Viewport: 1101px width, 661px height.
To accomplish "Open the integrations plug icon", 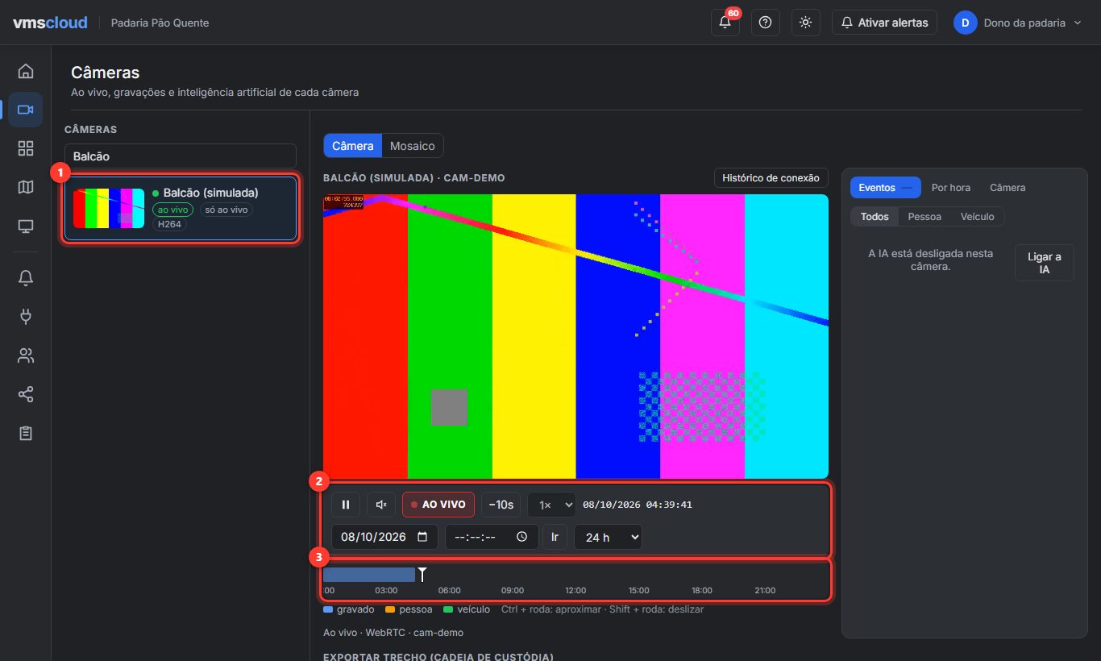I will click(26, 317).
